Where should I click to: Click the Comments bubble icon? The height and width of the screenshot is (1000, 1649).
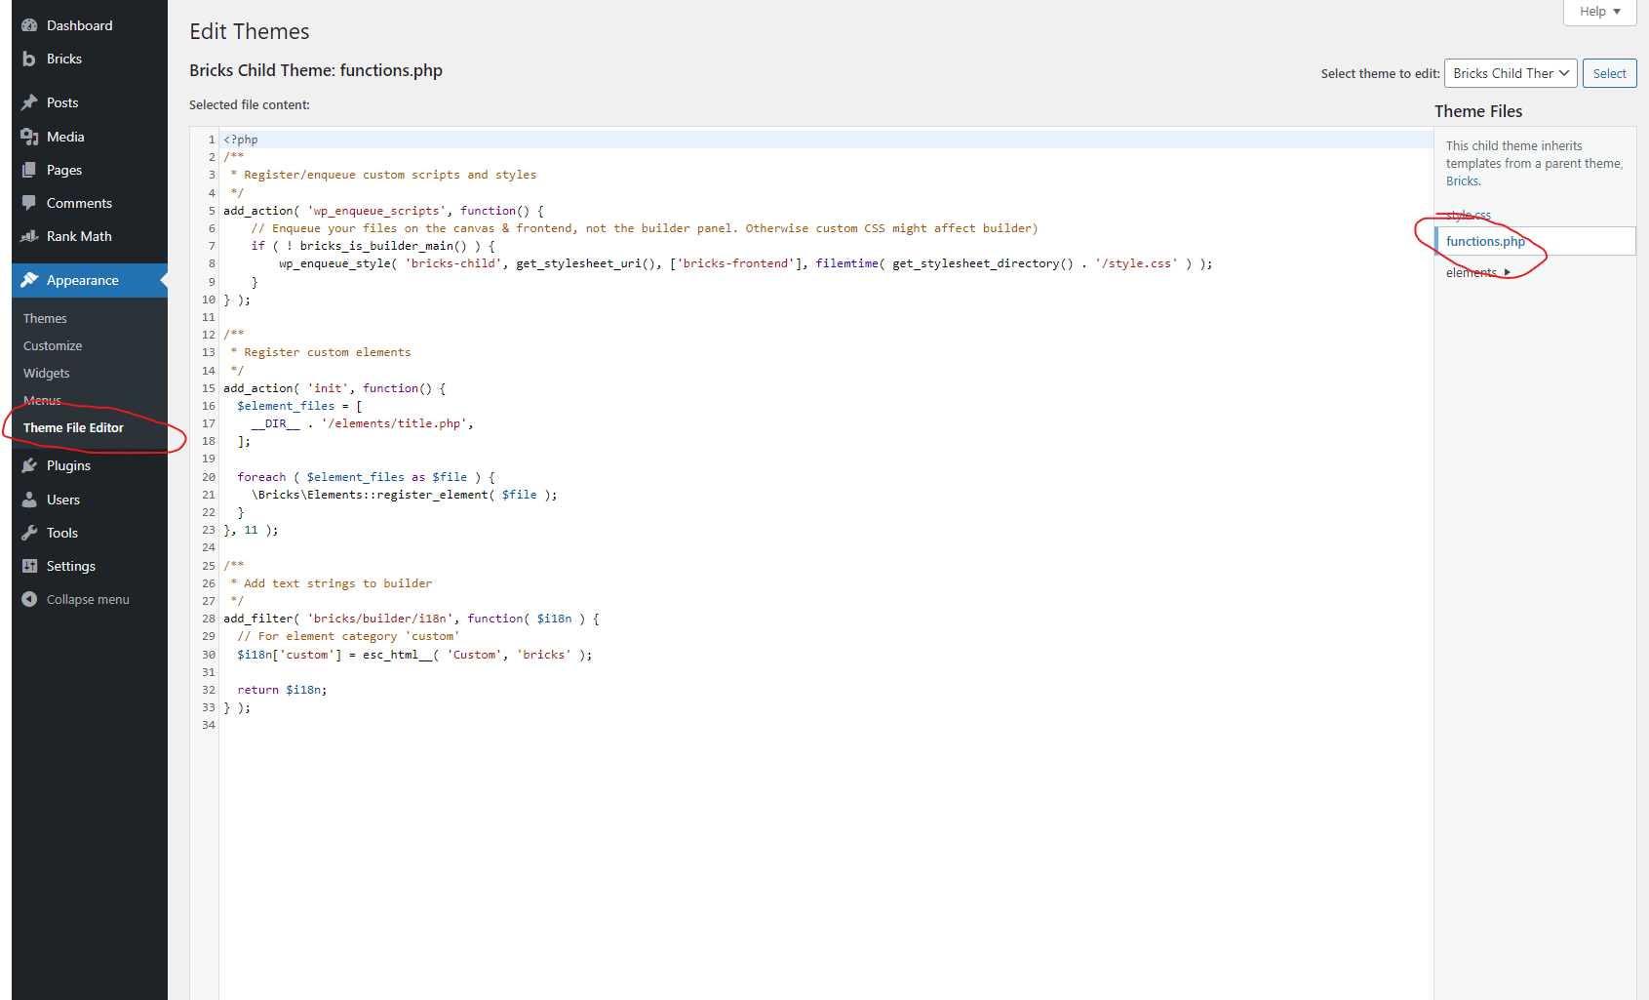tap(29, 203)
